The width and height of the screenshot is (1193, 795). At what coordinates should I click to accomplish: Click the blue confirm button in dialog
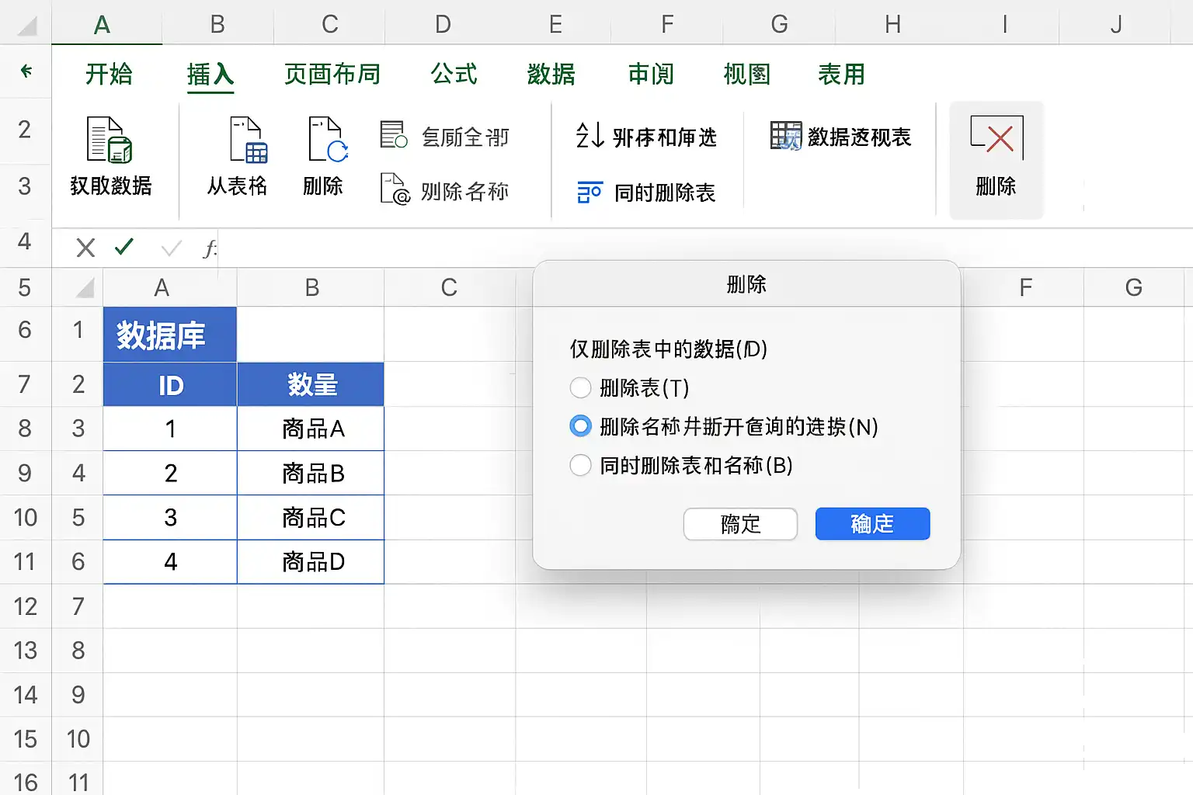[872, 524]
